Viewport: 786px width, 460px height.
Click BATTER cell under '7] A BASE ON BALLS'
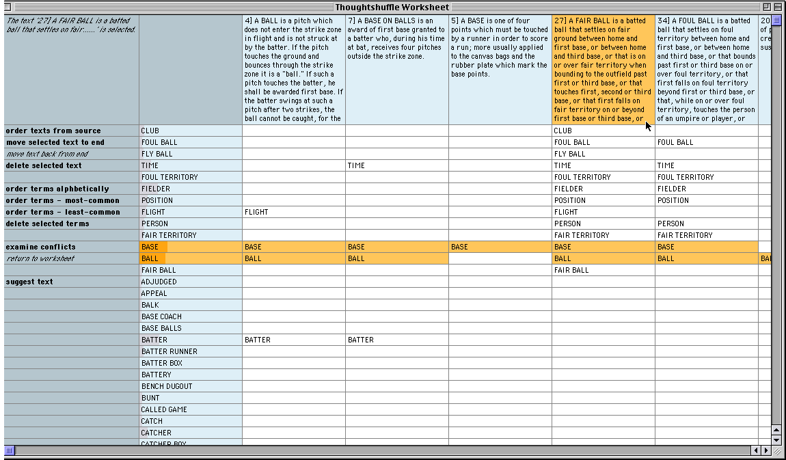[x=397, y=340]
